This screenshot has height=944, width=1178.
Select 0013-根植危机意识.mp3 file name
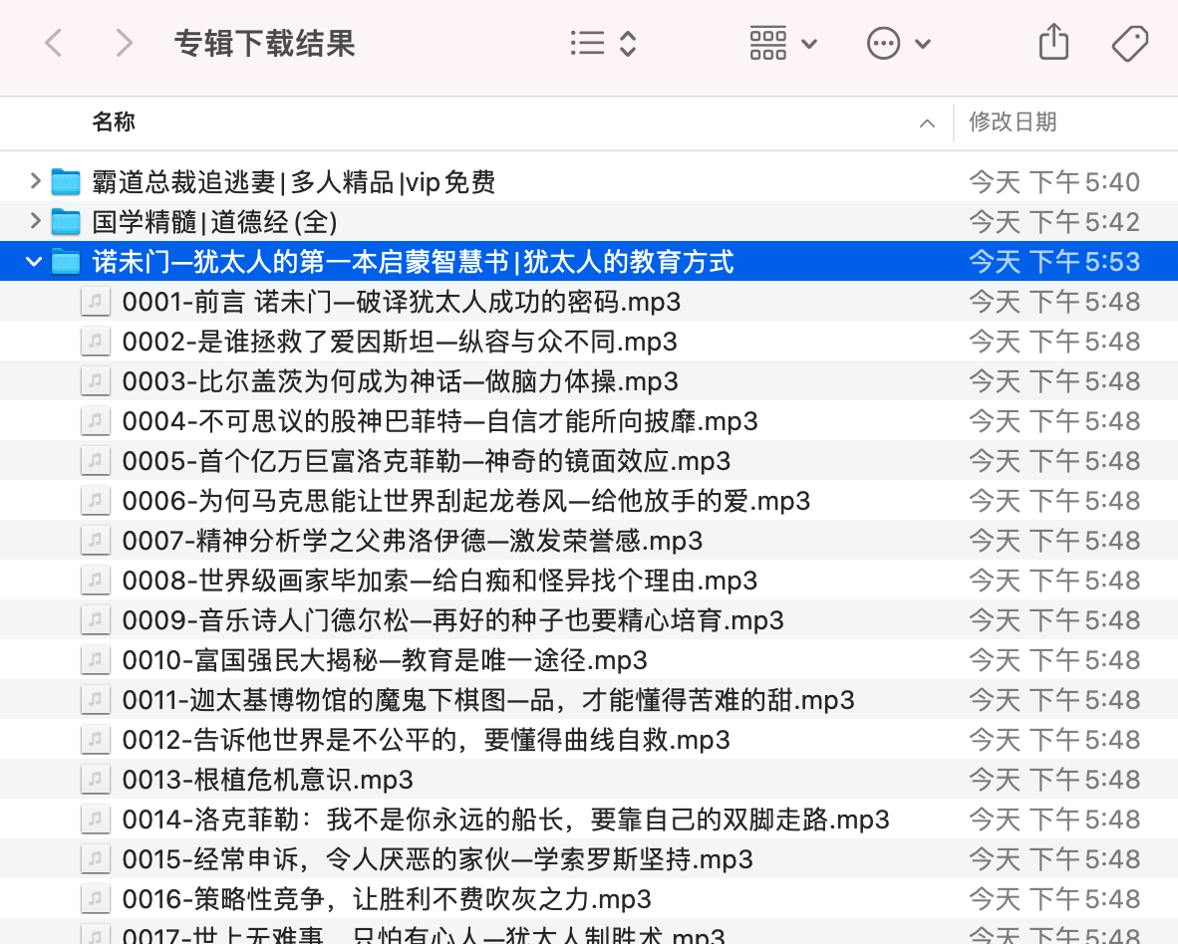tap(267, 779)
